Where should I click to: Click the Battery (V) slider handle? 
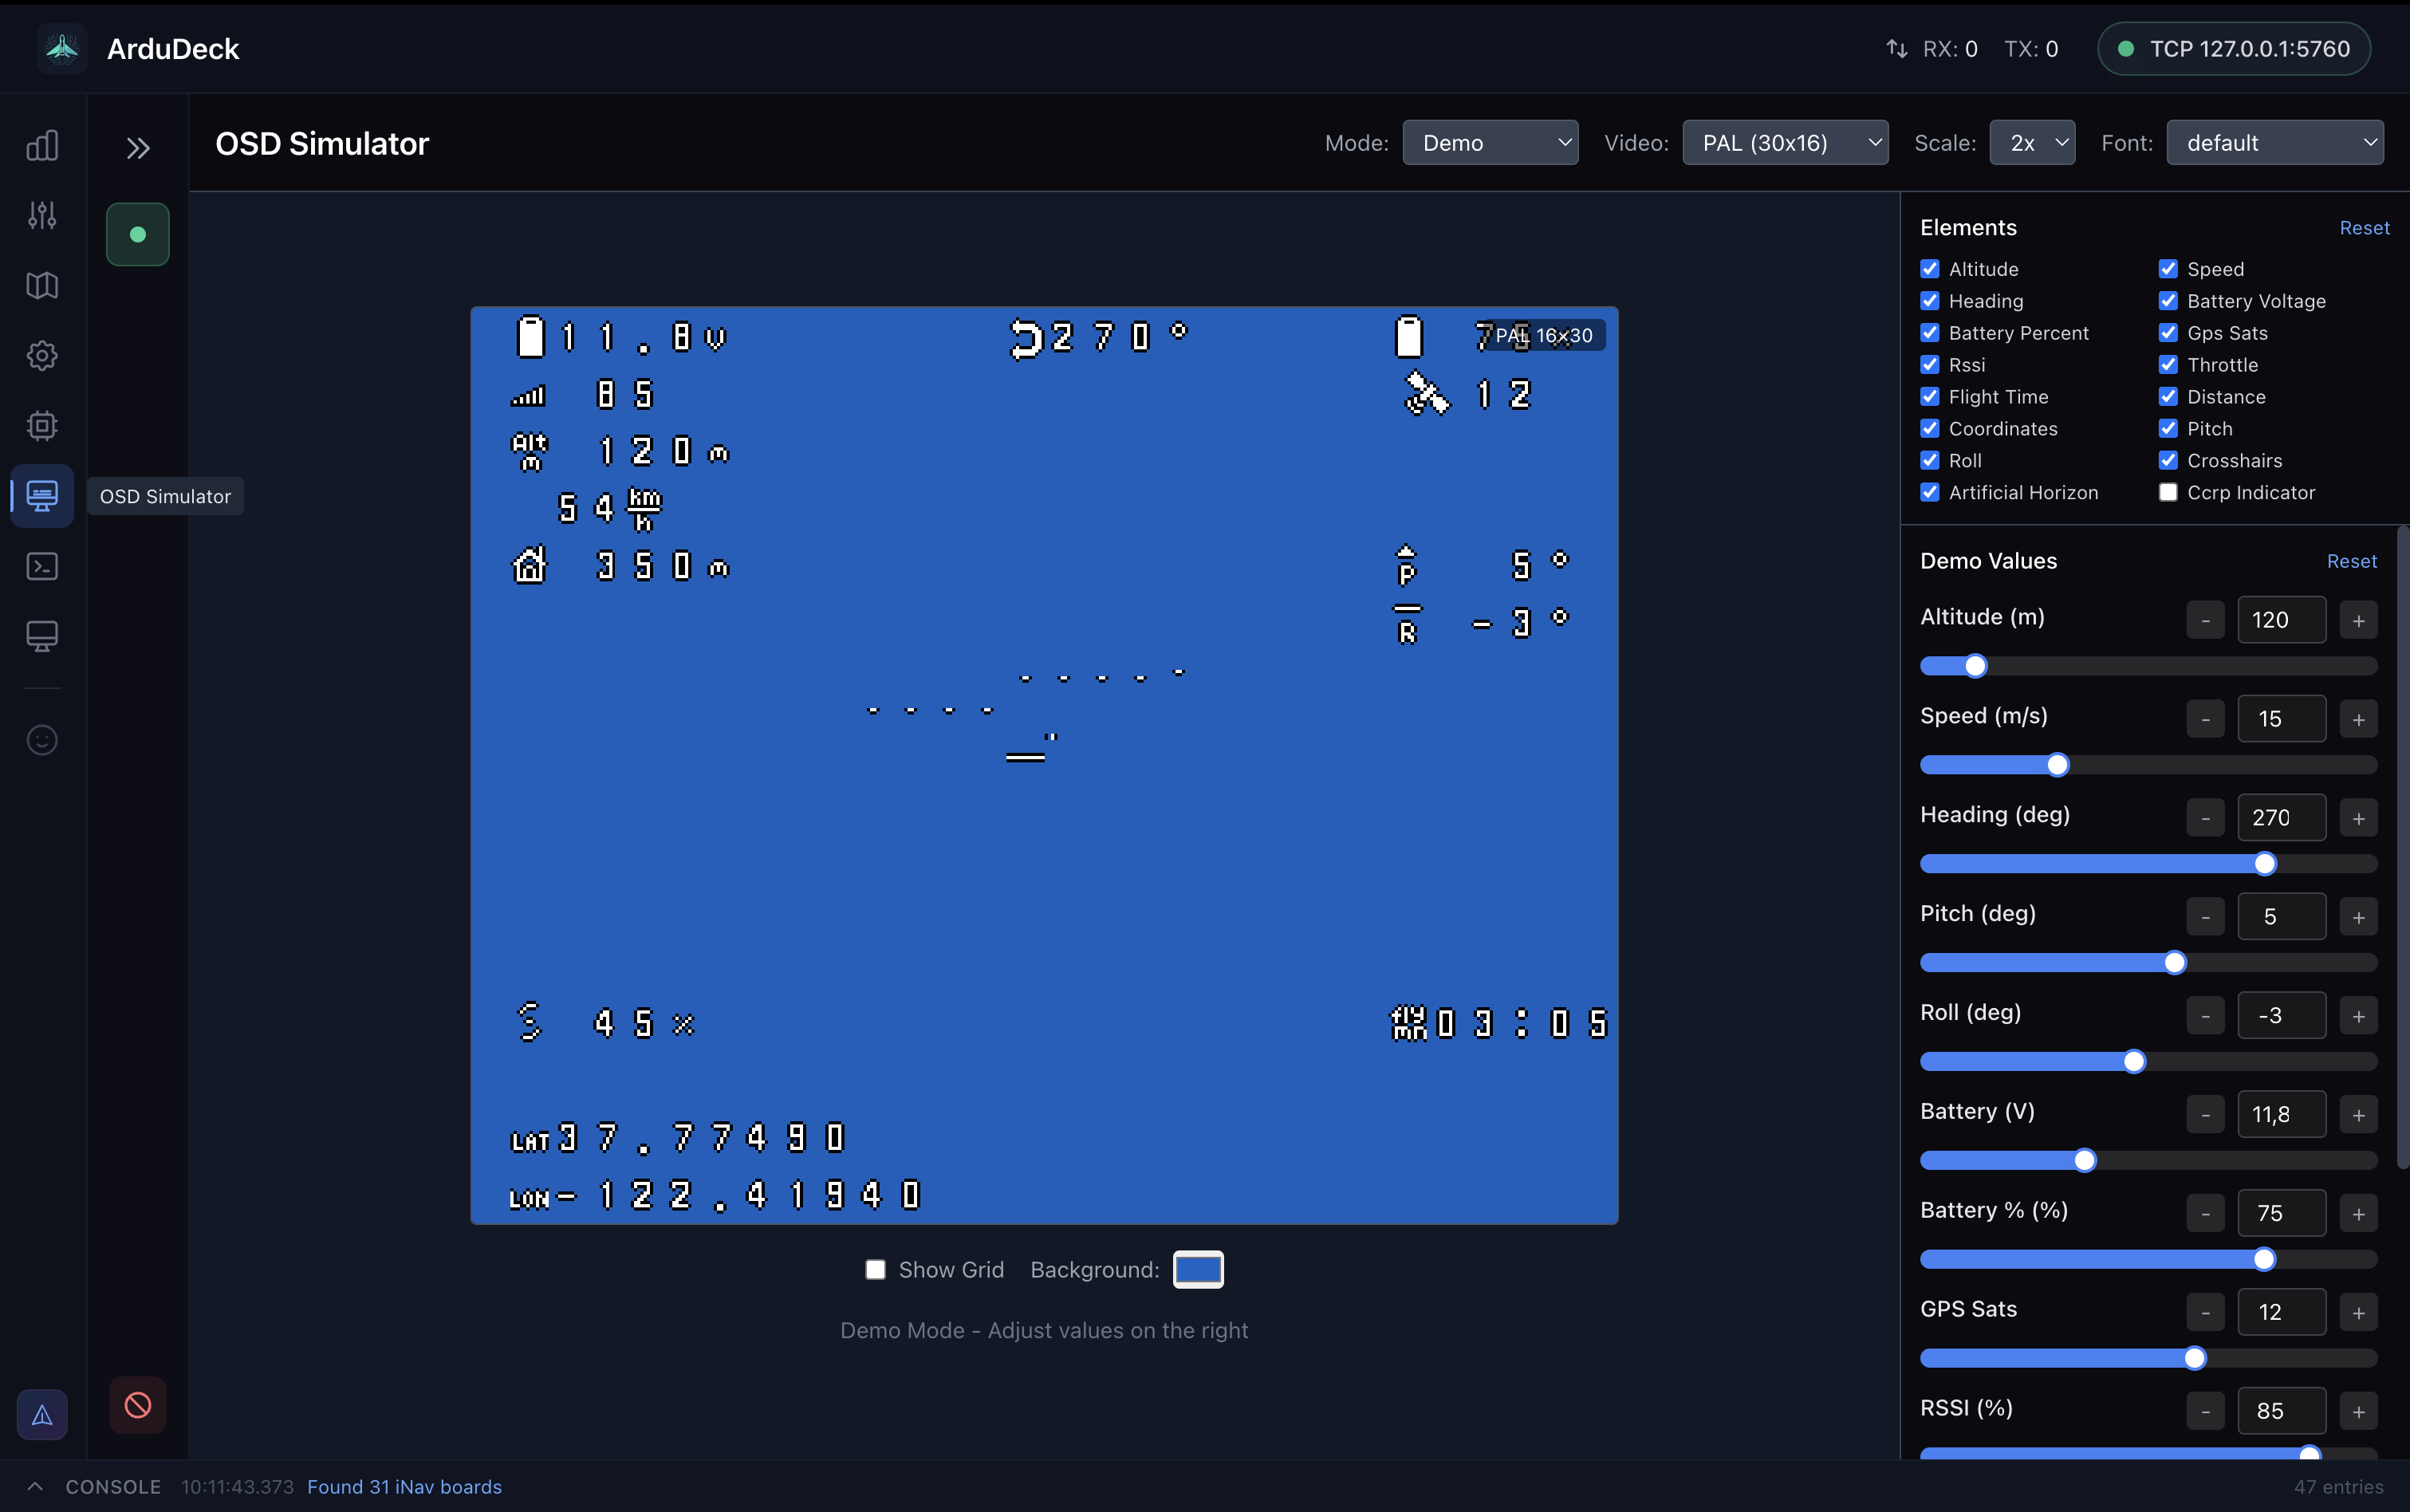click(2085, 1160)
